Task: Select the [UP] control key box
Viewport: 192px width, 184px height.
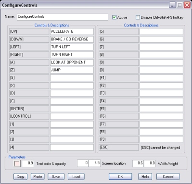Action: [29, 32]
